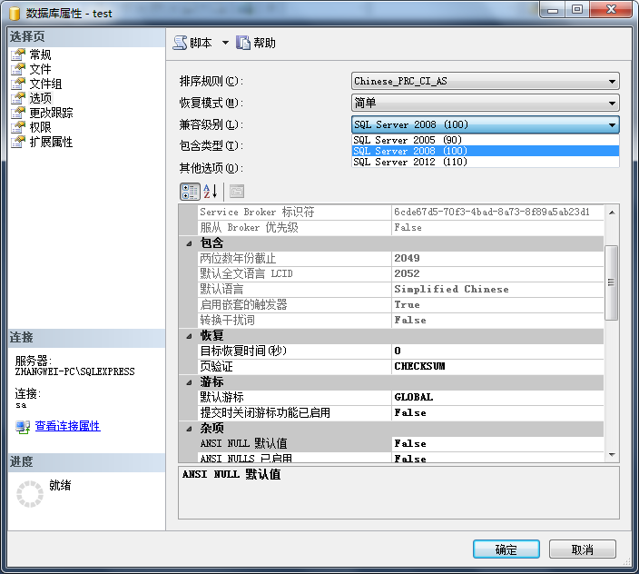Image resolution: width=639 pixels, height=574 pixels.
Task: Toggle the 兼容级别 compatibility level dropdown
Action: click(x=485, y=124)
